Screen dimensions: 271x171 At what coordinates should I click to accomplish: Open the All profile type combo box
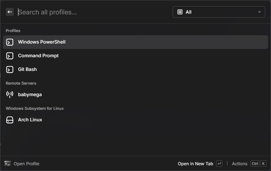(x=219, y=12)
